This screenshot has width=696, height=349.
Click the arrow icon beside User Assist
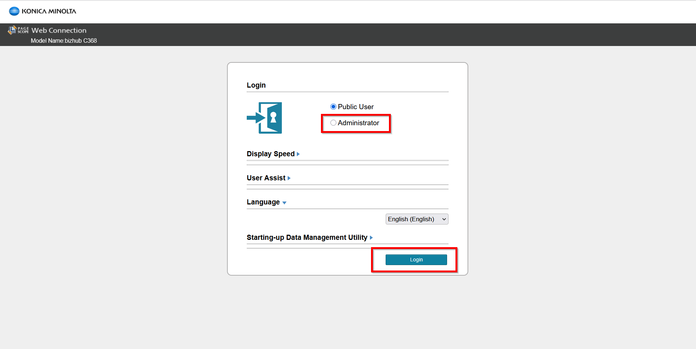pyautogui.click(x=289, y=178)
